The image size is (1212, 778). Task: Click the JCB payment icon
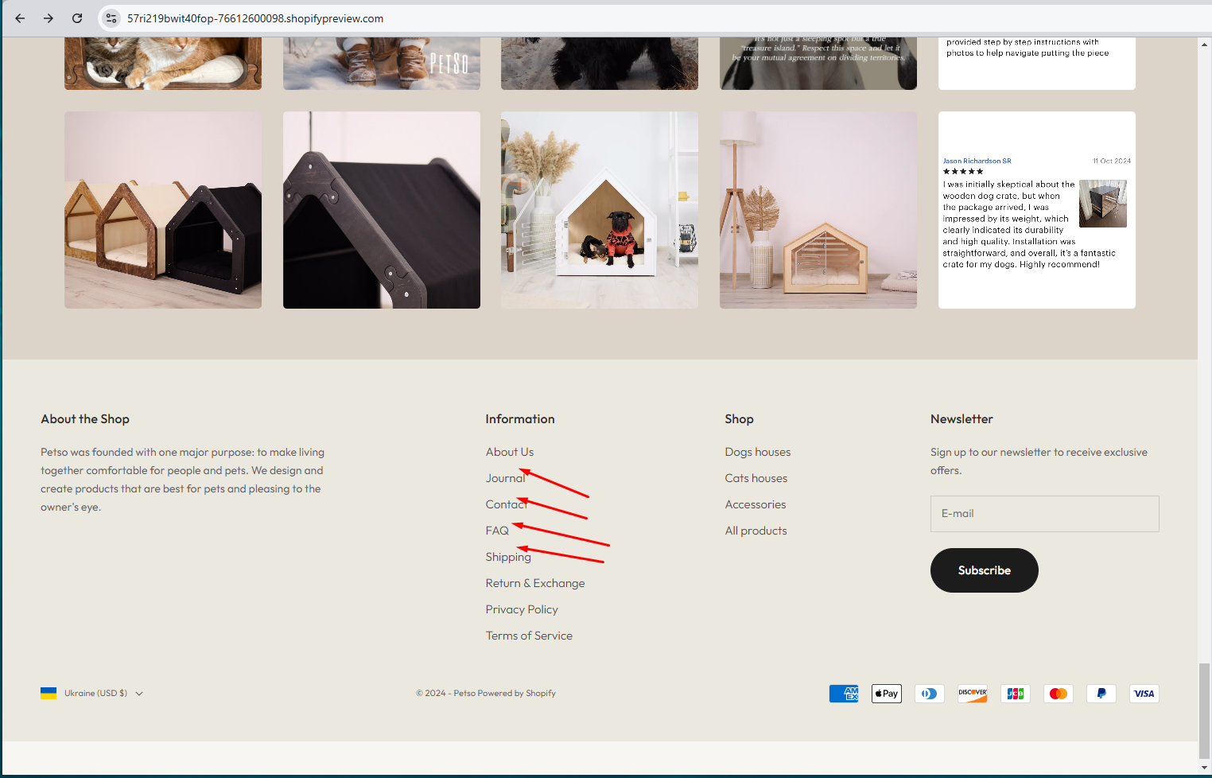pyautogui.click(x=1016, y=694)
